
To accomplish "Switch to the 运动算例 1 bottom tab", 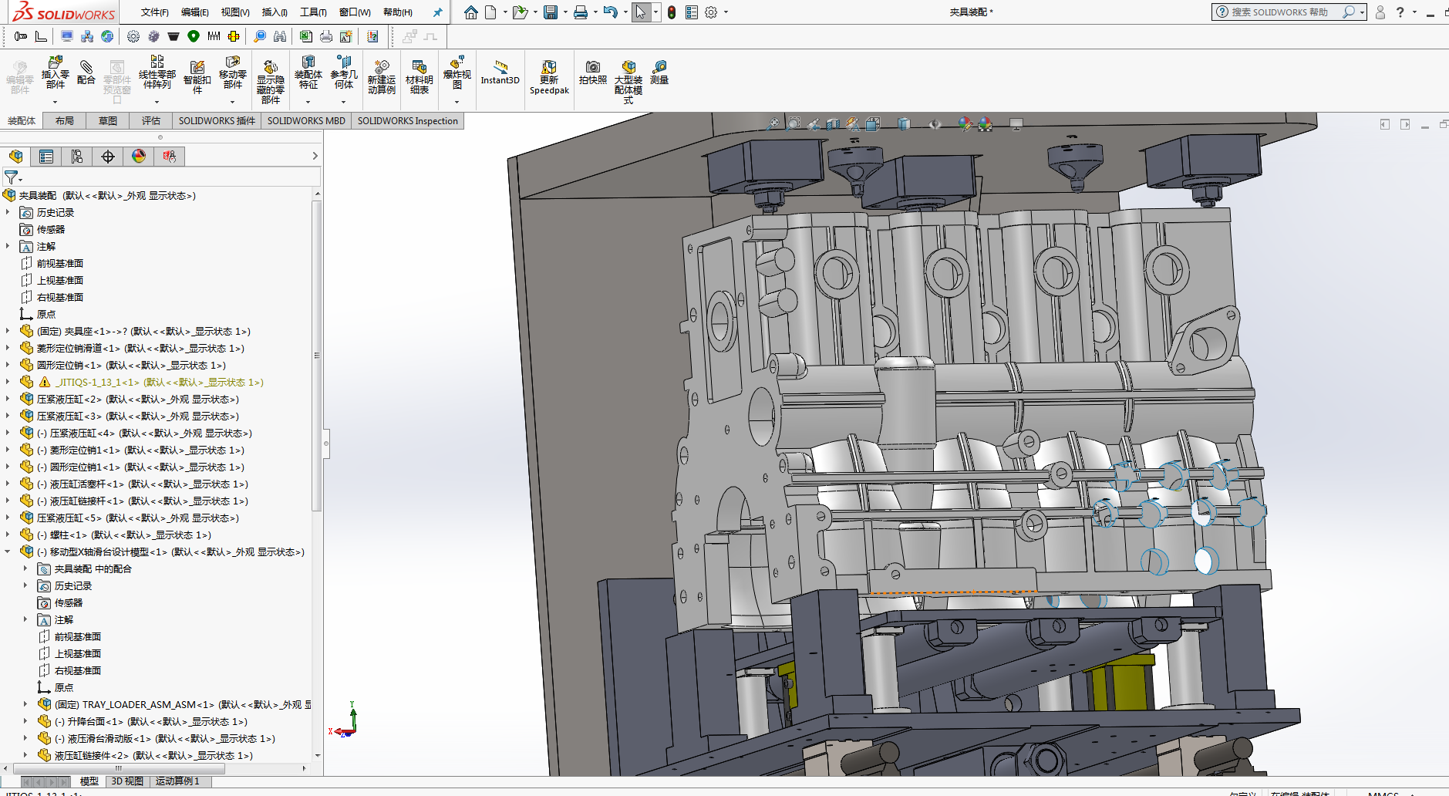I will tap(177, 781).
